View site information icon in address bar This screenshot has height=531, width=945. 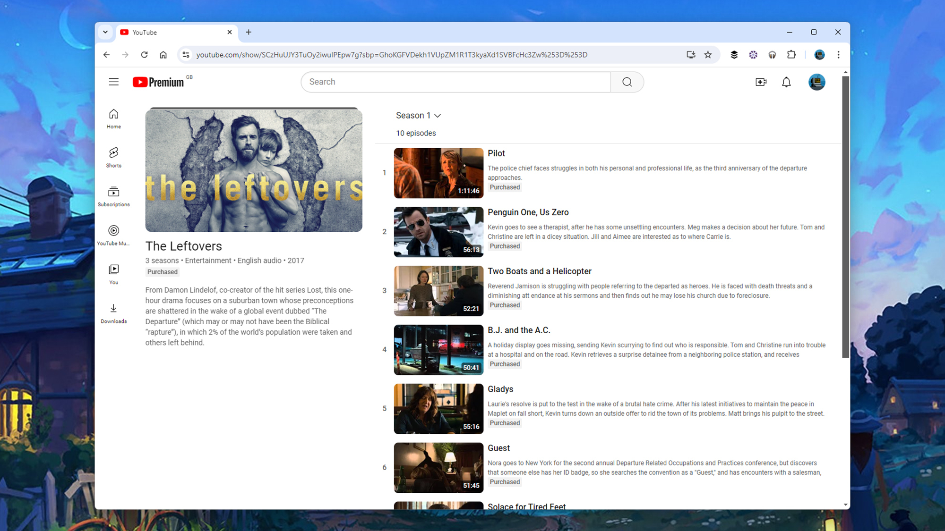click(186, 55)
